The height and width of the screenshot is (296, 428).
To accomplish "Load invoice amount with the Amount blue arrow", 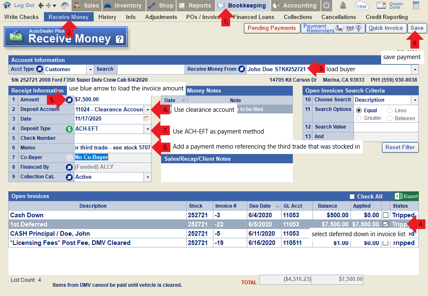I will (x=69, y=100).
